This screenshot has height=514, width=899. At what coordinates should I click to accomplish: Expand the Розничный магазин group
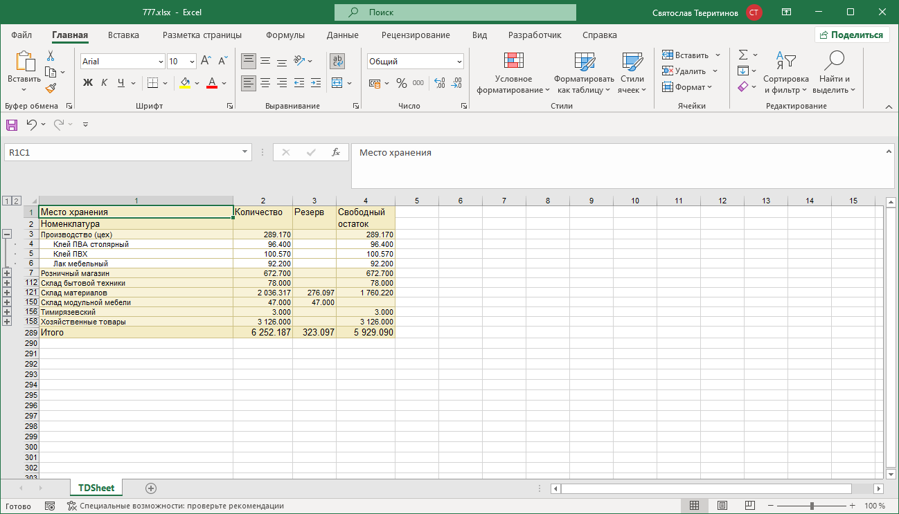click(7, 273)
